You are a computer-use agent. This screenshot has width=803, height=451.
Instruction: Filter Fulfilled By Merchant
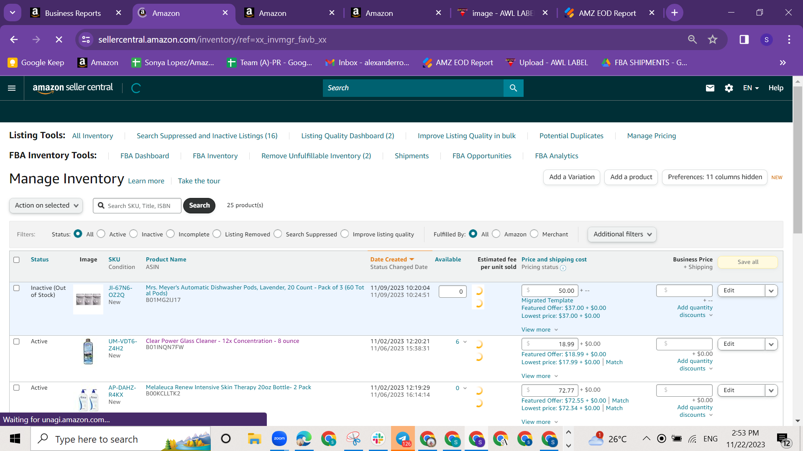pyautogui.click(x=534, y=234)
